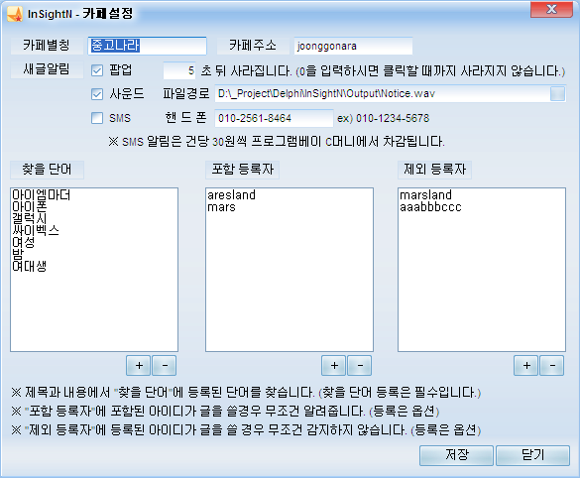
Task: Select 아이엠마더 in search words list
Action: [41, 195]
